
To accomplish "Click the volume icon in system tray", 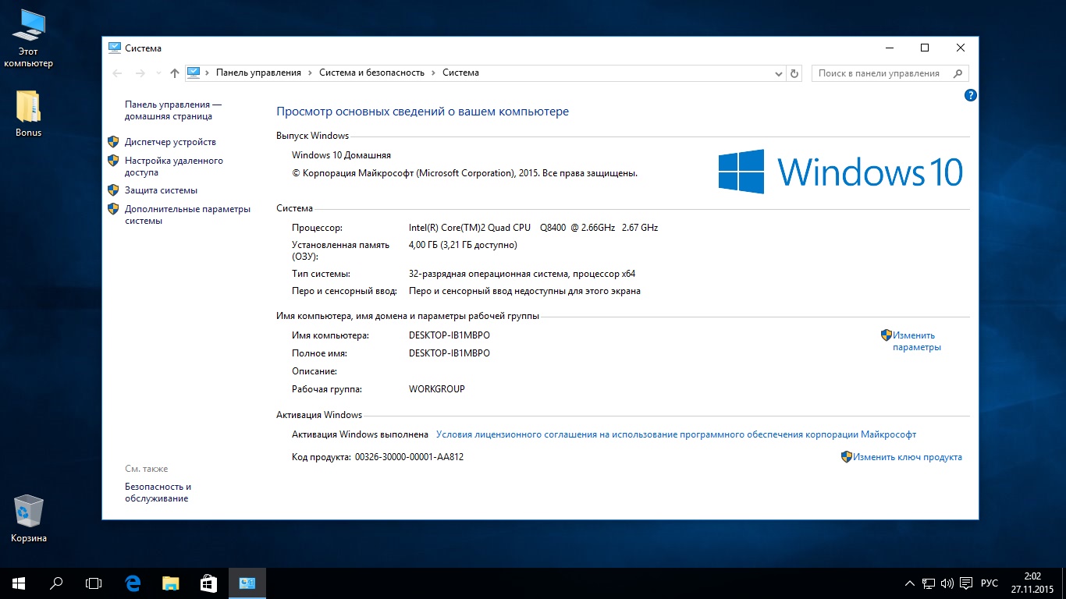I will coord(947,583).
